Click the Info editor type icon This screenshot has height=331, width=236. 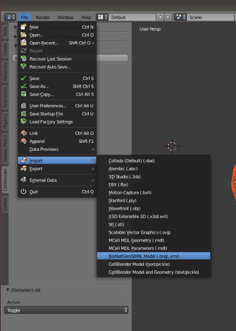point(10,17)
